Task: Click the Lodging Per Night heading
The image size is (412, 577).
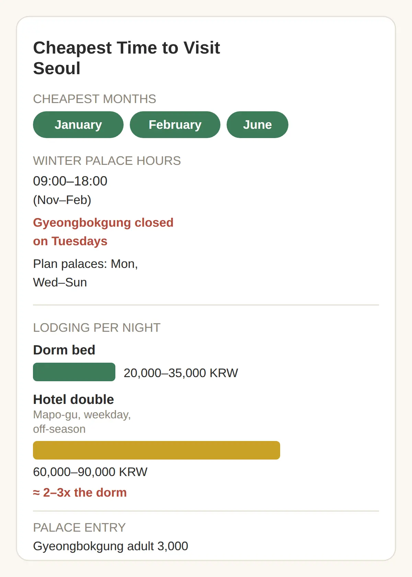Action: tap(96, 328)
